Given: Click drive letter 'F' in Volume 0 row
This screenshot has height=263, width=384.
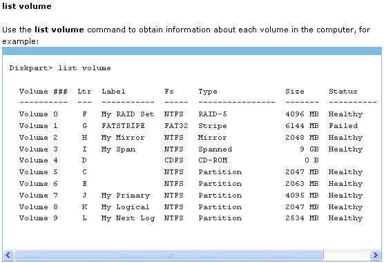Looking at the screenshot, I should [84, 114].
